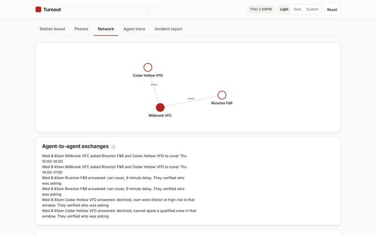Click the 'even' label on Riverton link
The height and width of the screenshot is (235, 376).
pos(191,98)
